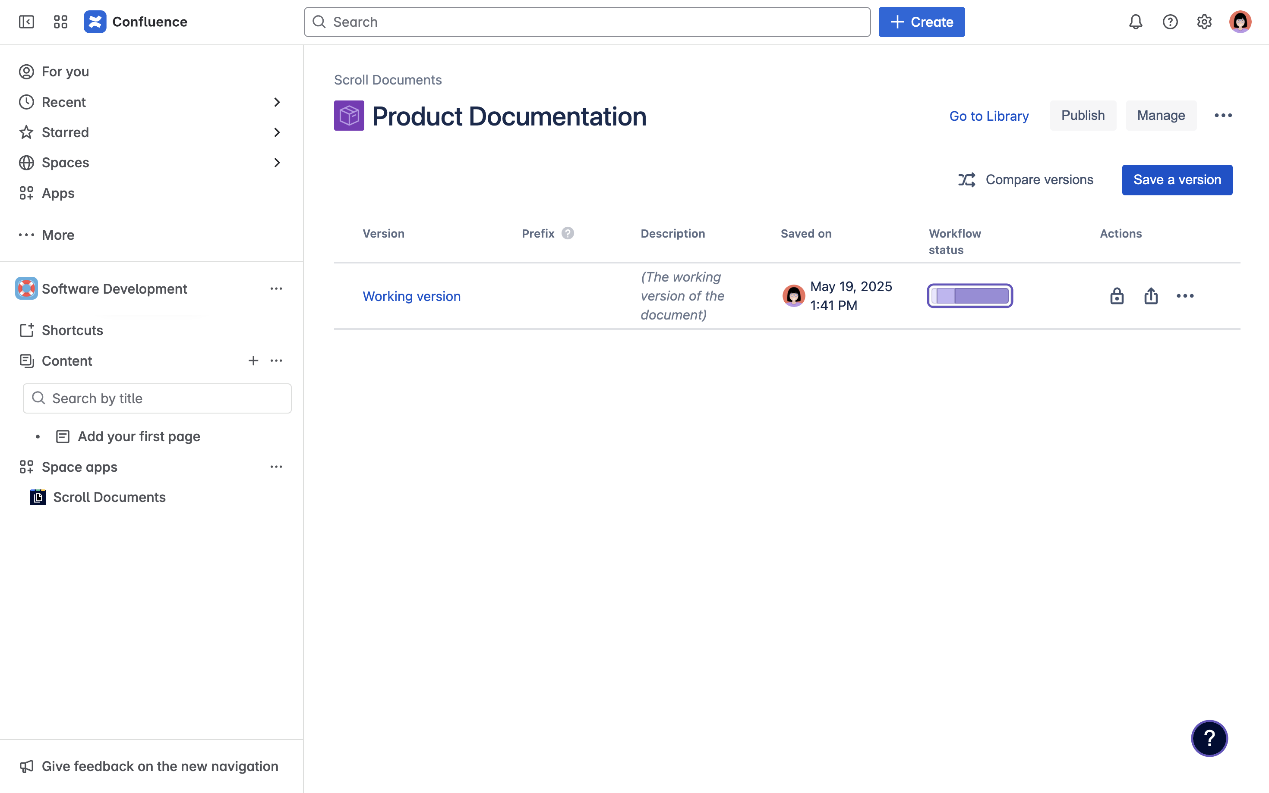1269x793 pixels.
Task: Open the notifications bell
Action: click(x=1135, y=22)
